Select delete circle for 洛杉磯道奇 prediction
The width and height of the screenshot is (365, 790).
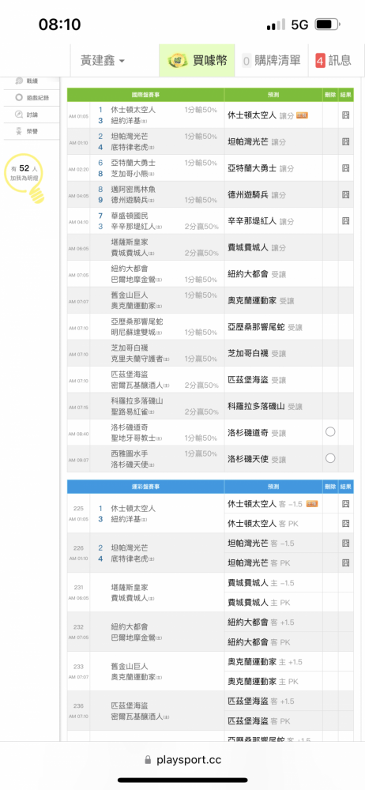tap(330, 431)
